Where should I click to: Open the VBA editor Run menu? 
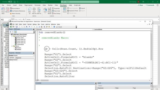point(39,24)
